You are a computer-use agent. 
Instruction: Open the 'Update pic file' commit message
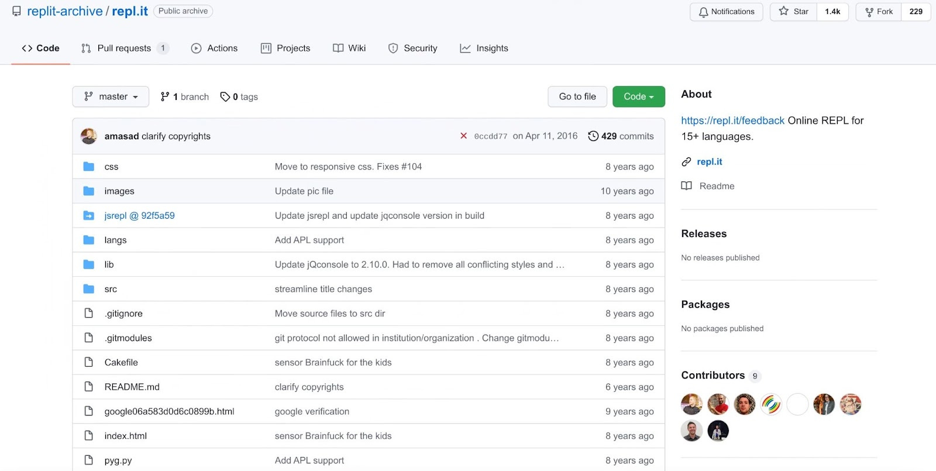tap(304, 191)
